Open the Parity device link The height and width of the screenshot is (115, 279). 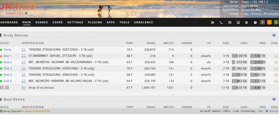pyautogui.click(x=8, y=50)
